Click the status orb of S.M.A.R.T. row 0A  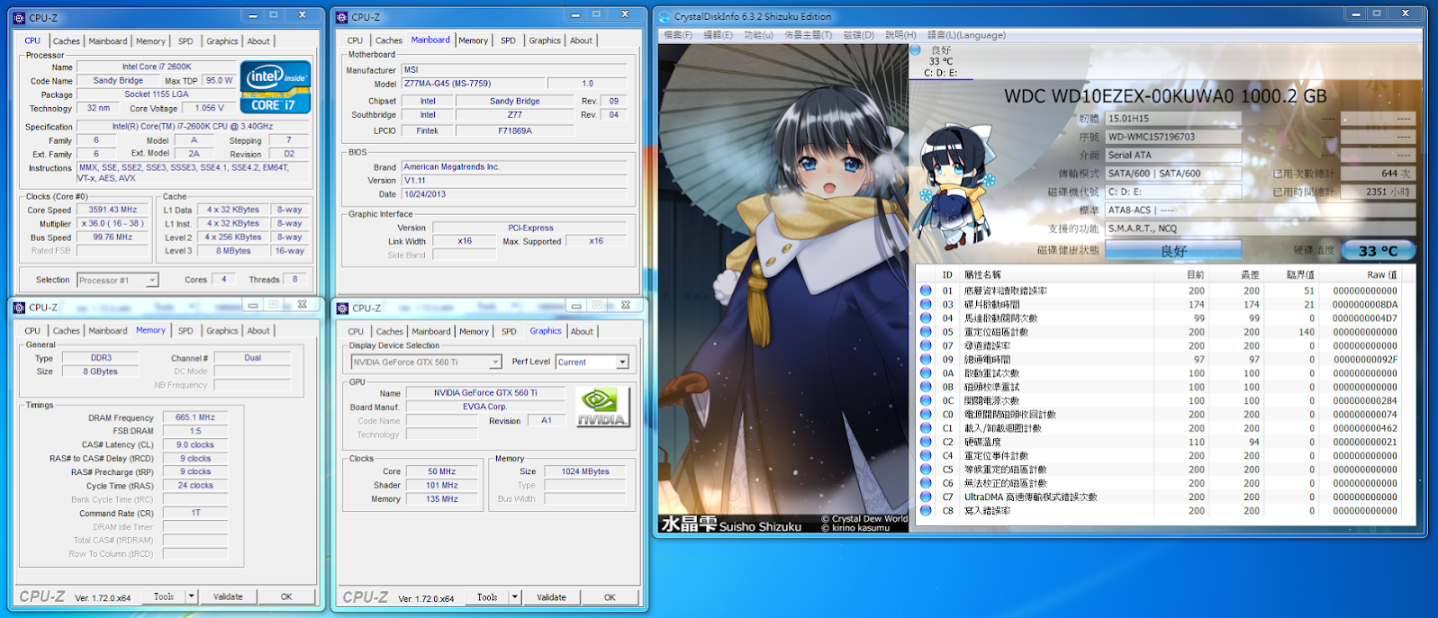925,373
